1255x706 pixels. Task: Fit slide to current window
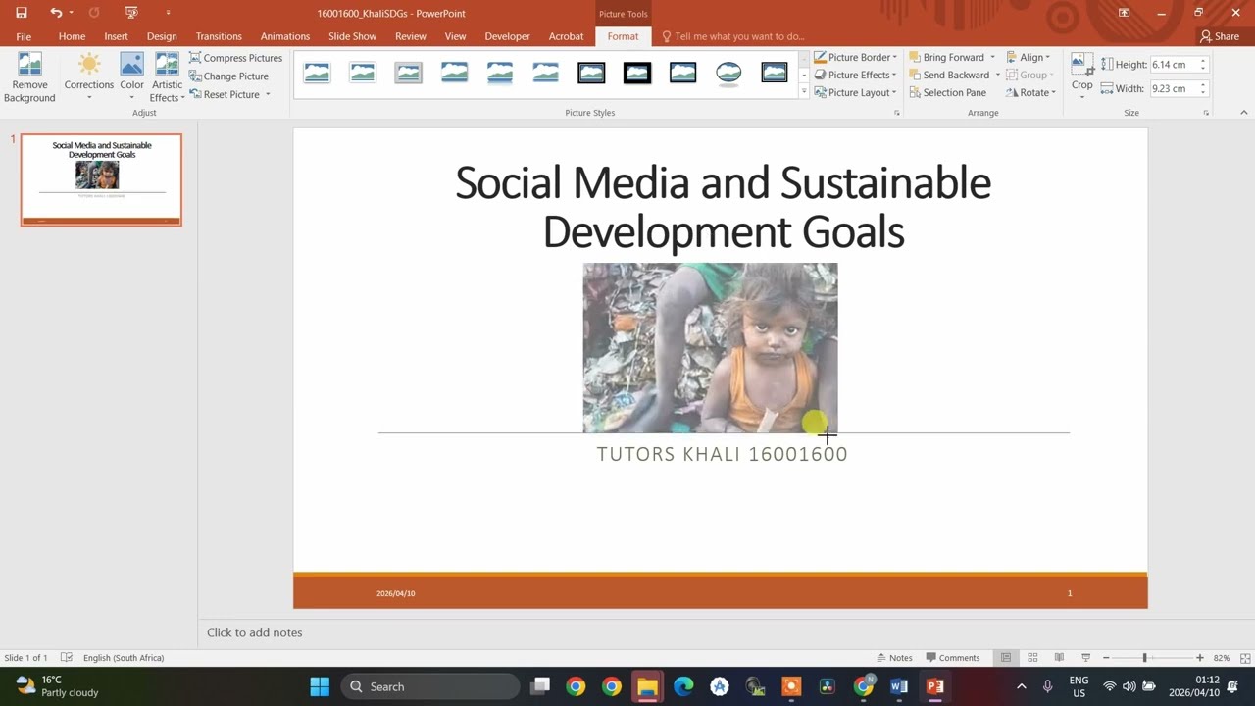[x=1245, y=658]
